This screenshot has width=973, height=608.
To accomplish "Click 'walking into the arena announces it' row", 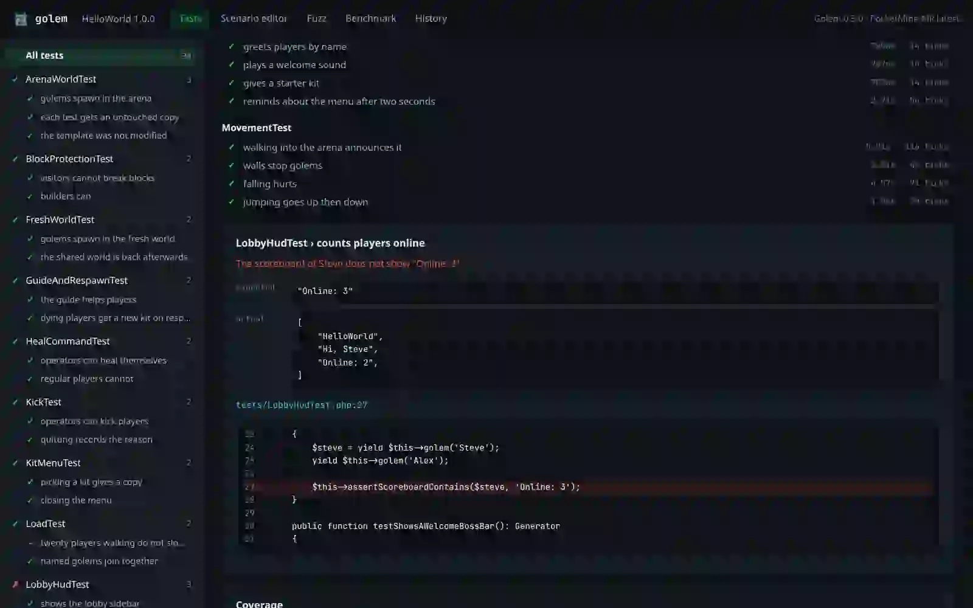I will (587, 147).
